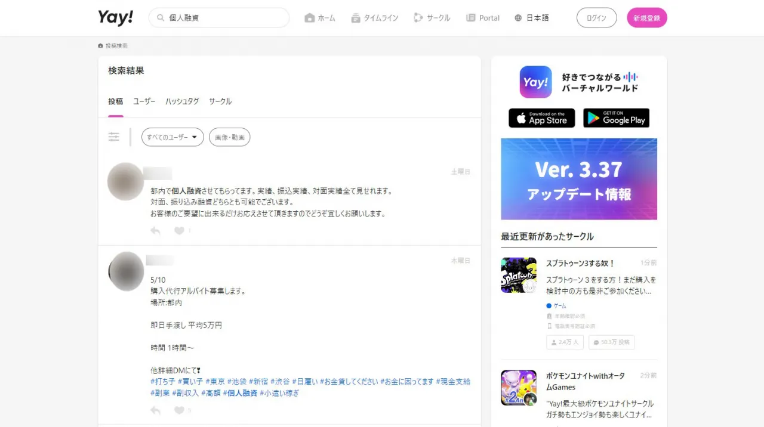Reply to the 個人融資 post
Viewport: 764px width, 427px height.
(155, 231)
